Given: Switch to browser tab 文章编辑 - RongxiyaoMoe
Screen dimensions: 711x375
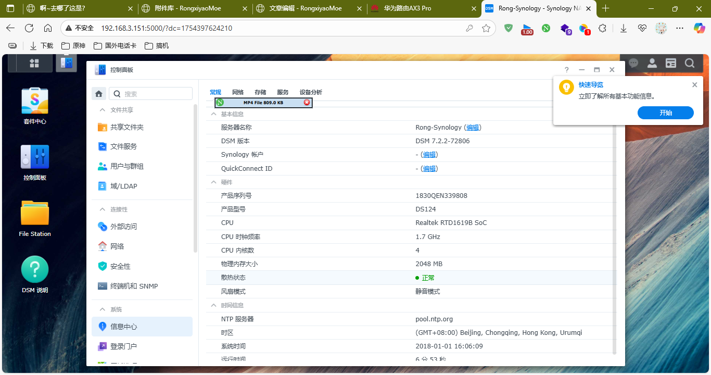Looking at the screenshot, I should [308, 8].
